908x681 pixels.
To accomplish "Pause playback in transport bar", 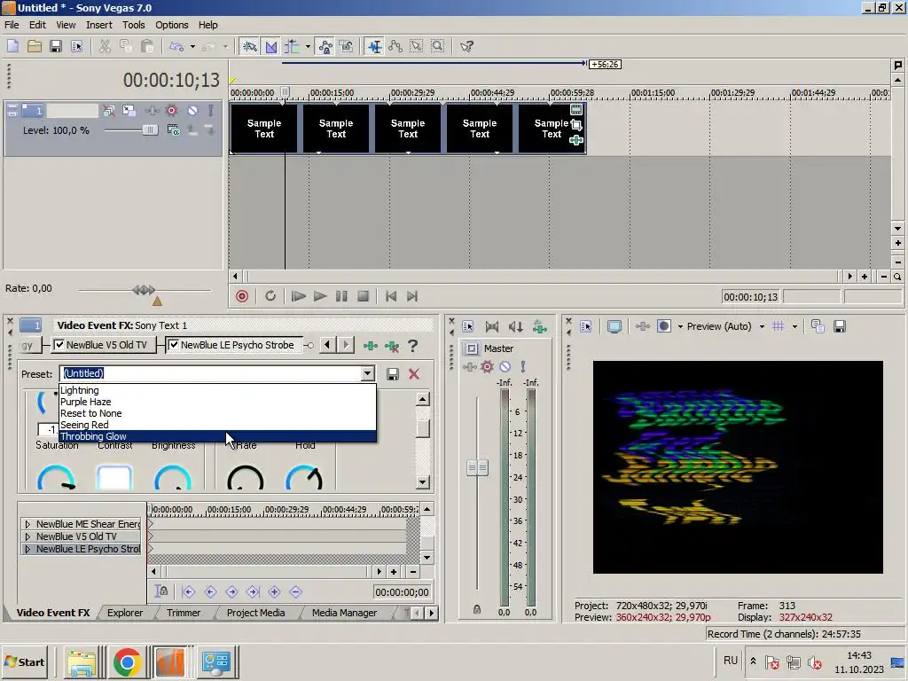I will point(341,296).
